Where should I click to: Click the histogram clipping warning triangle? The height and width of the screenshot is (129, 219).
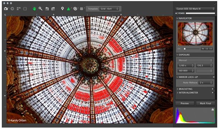pyautogui.click(x=213, y=109)
